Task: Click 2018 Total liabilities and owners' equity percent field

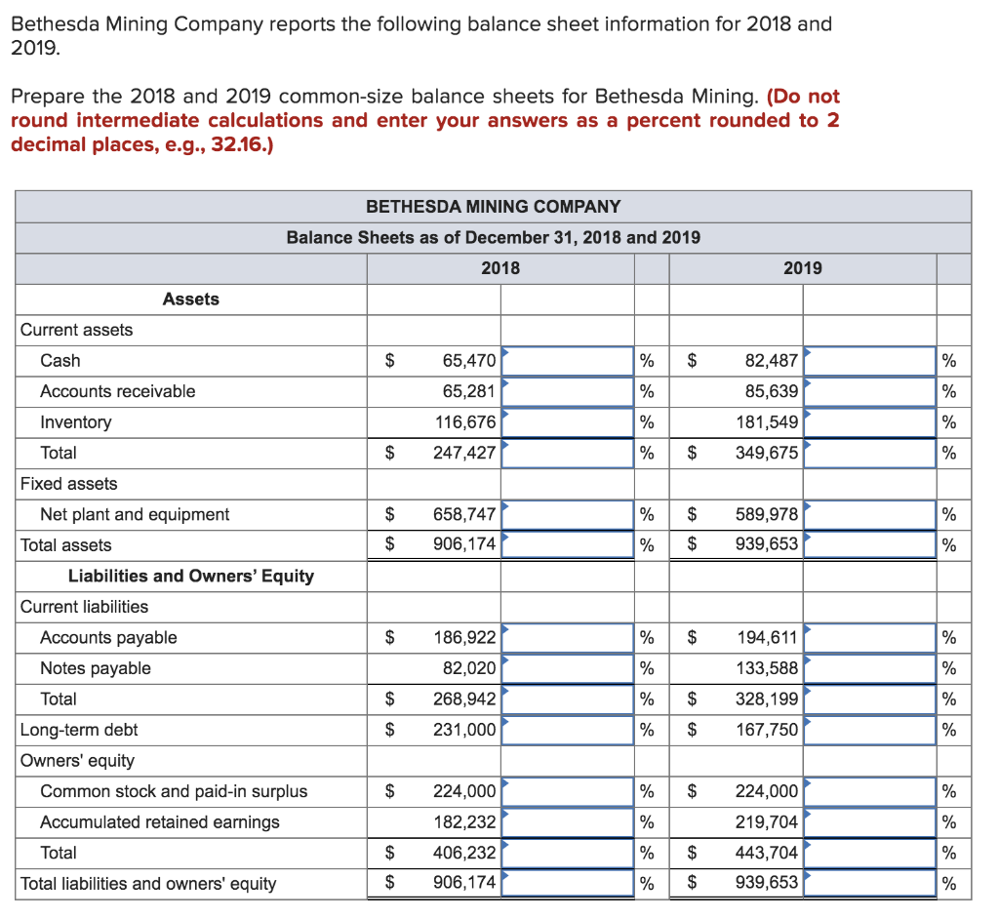Action: (567, 883)
